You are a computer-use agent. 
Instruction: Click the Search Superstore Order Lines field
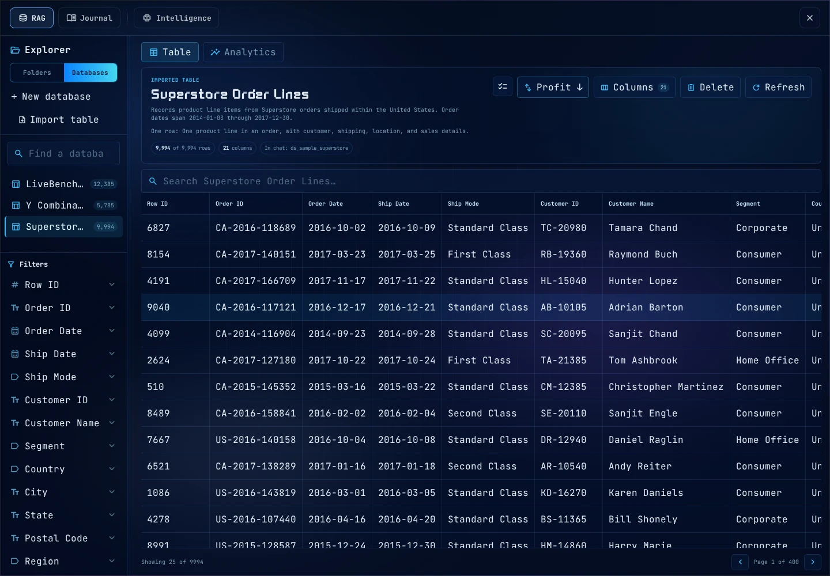pyautogui.click(x=481, y=181)
